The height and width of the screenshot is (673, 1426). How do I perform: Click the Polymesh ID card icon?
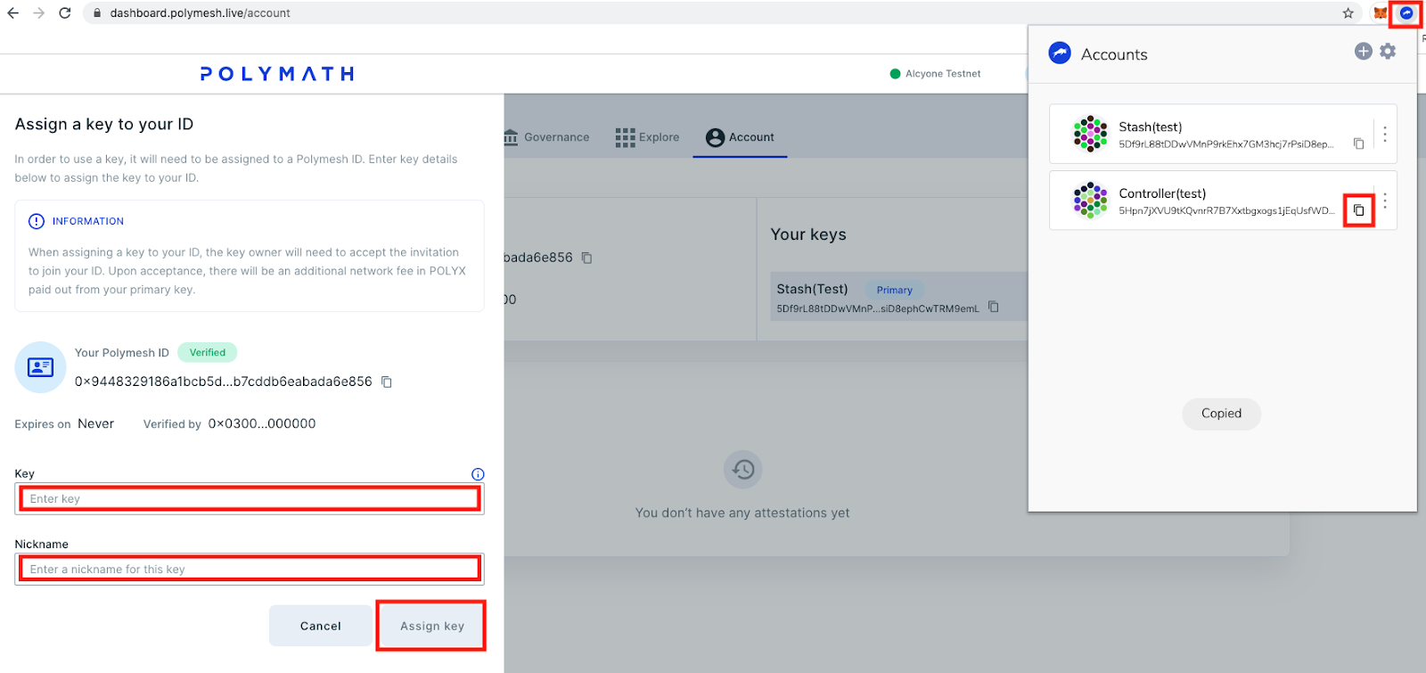40,367
